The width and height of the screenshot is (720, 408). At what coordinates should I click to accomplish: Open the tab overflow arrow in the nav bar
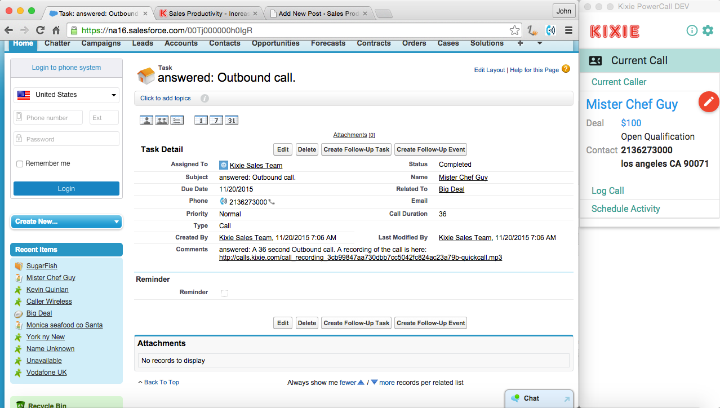click(x=539, y=43)
